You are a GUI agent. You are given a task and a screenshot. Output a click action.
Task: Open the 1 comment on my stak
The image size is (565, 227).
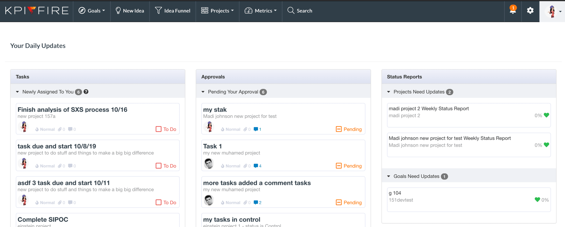click(x=257, y=129)
